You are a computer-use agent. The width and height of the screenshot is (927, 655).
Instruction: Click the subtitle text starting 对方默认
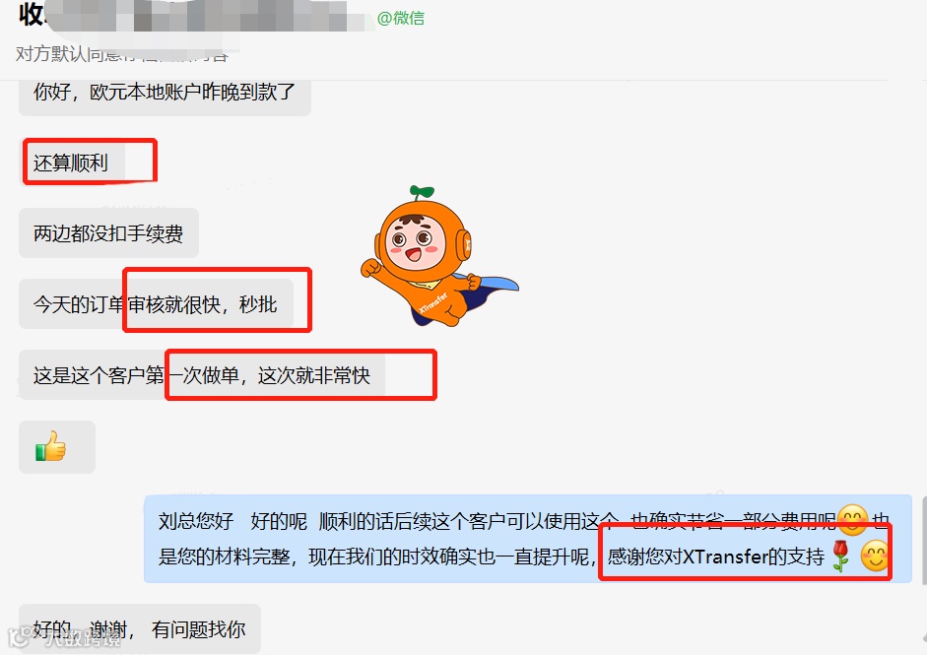coord(122,54)
